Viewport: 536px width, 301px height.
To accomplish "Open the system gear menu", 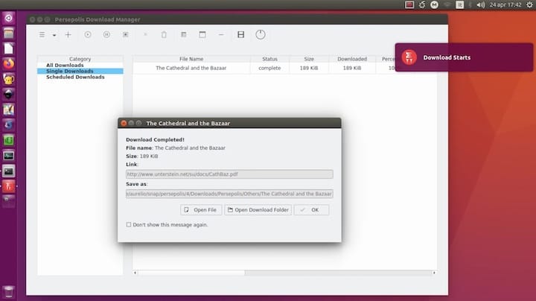I will [529, 4].
